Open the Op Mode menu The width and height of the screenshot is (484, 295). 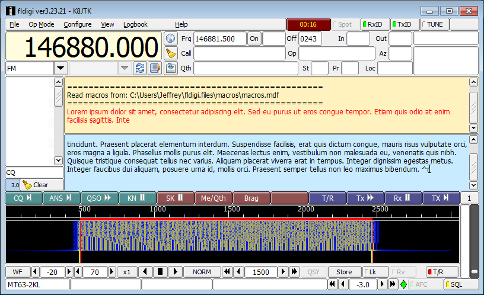pyautogui.click(x=42, y=24)
